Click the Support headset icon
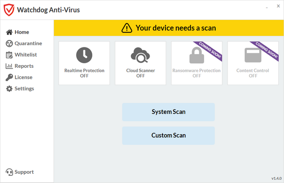 point(9,172)
